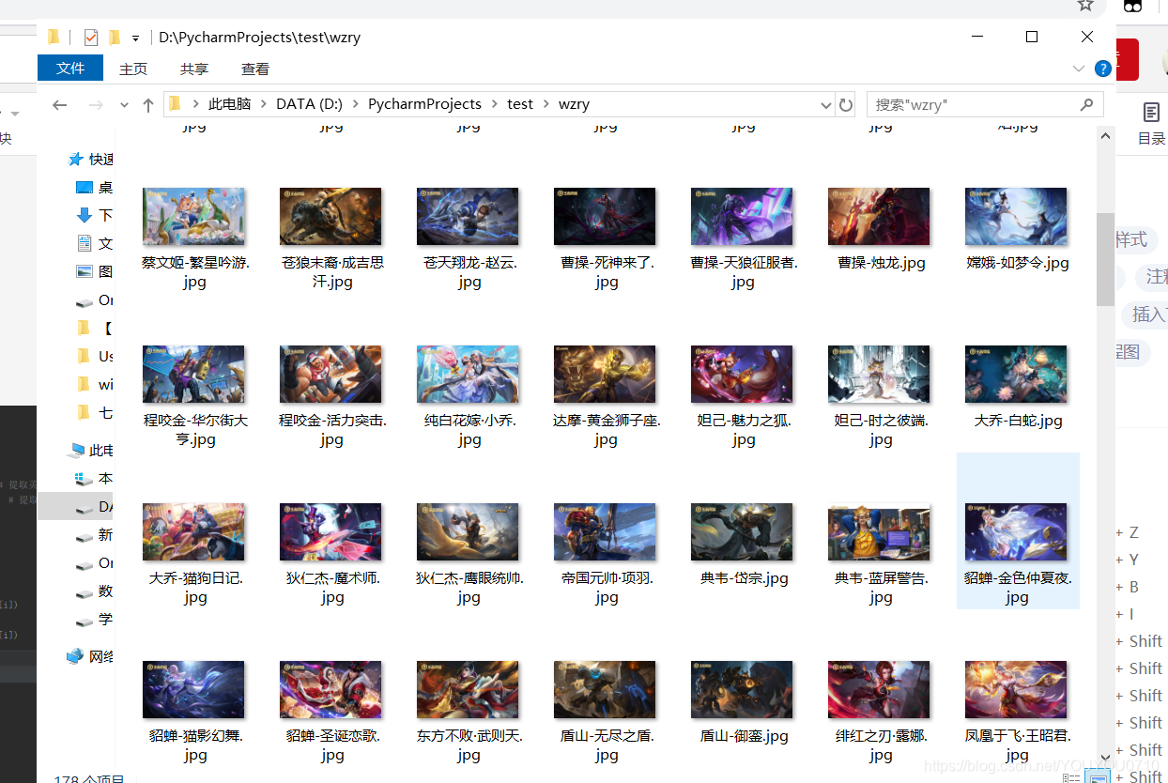Click the Back navigation arrow
This screenshot has height=783, width=1168.
pyautogui.click(x=60, y=105)
